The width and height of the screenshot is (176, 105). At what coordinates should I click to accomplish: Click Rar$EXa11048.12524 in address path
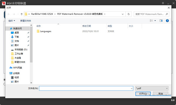click(42, 14)
